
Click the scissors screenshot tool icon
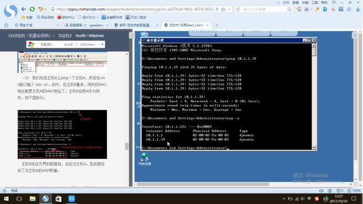click(306, 9)
